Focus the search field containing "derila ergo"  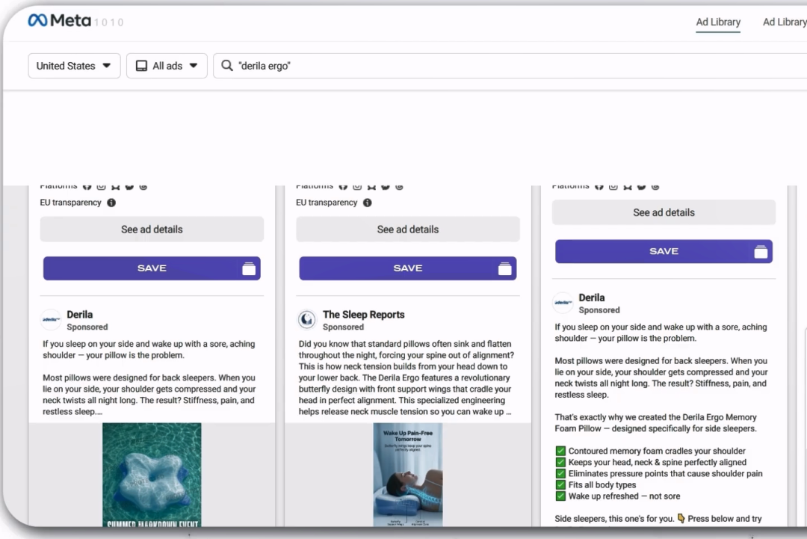pos(510,66)
